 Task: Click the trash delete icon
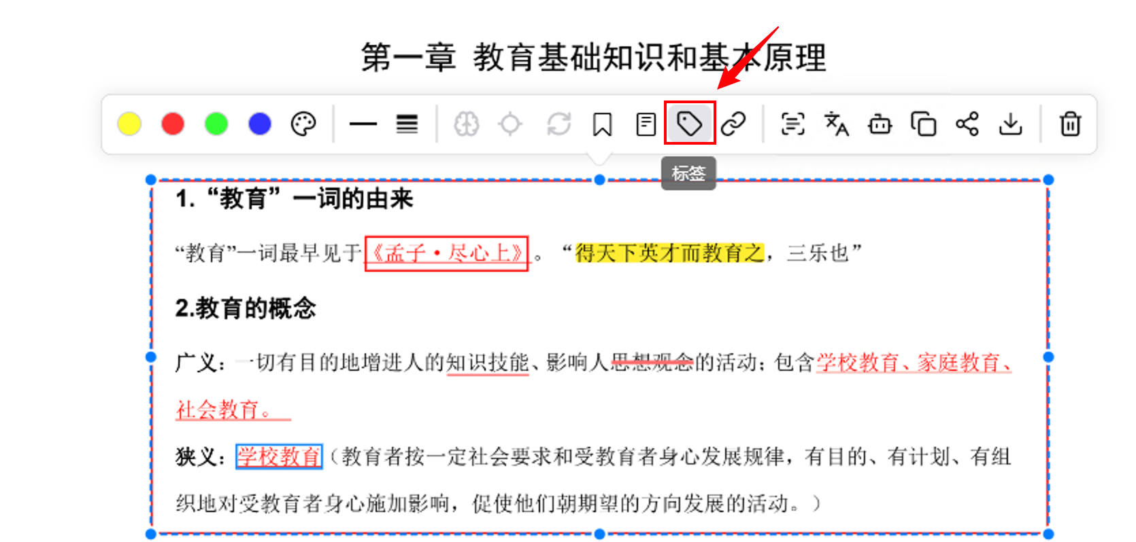pyautogui.click(x=1070, y=124)
